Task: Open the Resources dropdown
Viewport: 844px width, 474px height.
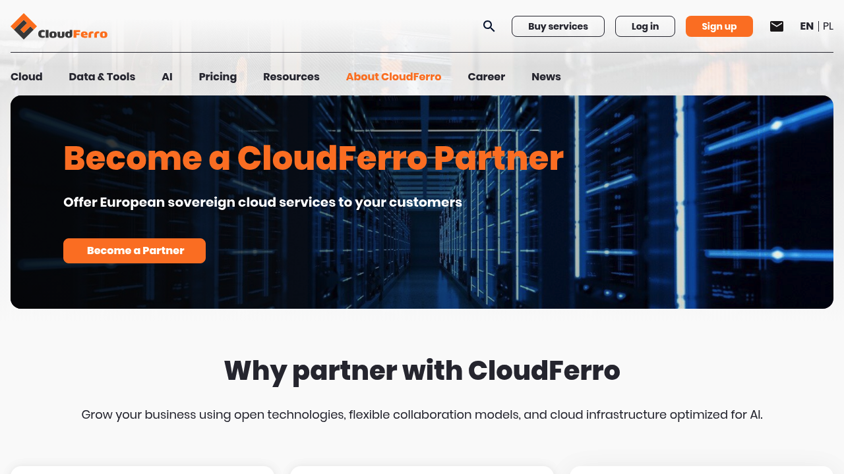Action: 291,76
